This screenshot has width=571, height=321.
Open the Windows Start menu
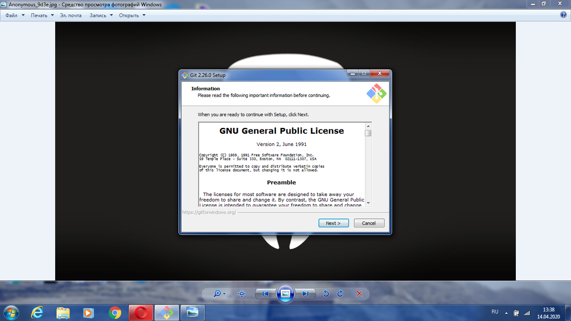coord(10,312)
